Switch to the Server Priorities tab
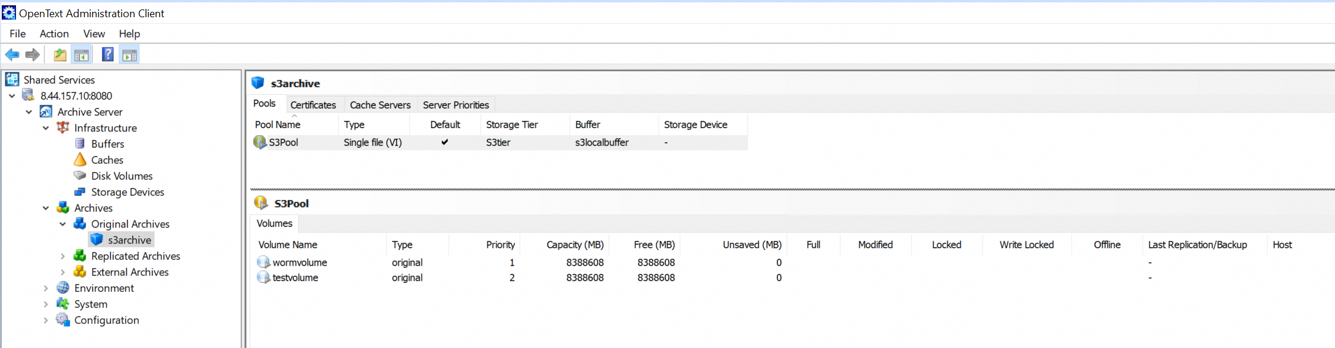The height and width of the screenshot is (348, 1335). click(x=456, y=105)
